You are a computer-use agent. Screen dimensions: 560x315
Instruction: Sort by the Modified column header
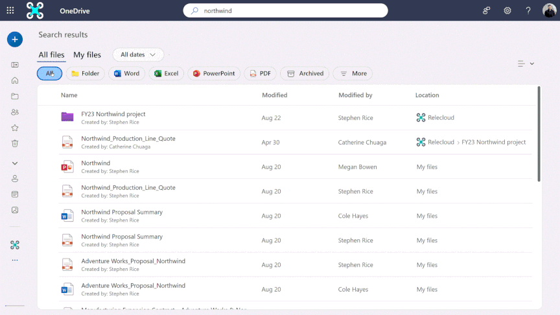[x=275, y=95]
